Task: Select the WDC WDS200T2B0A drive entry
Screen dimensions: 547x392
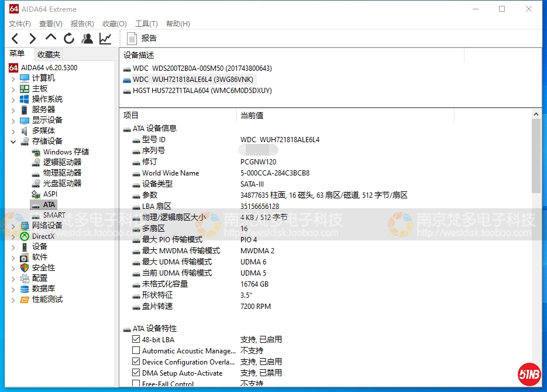Action: coord(202,68)
